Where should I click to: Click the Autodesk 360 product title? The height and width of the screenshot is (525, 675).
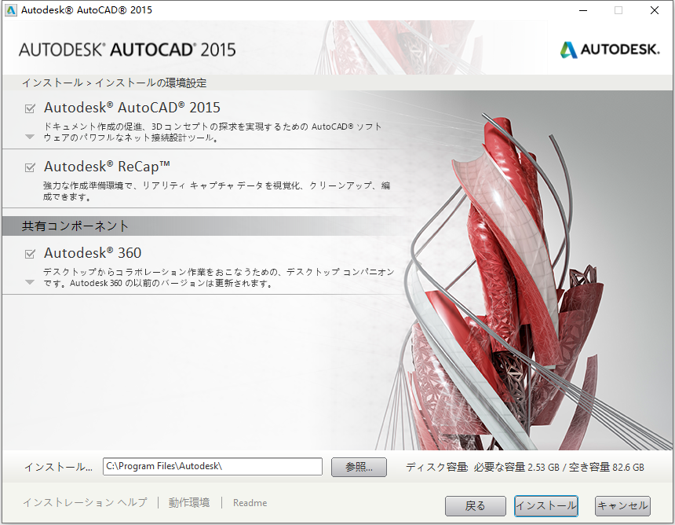93,253
